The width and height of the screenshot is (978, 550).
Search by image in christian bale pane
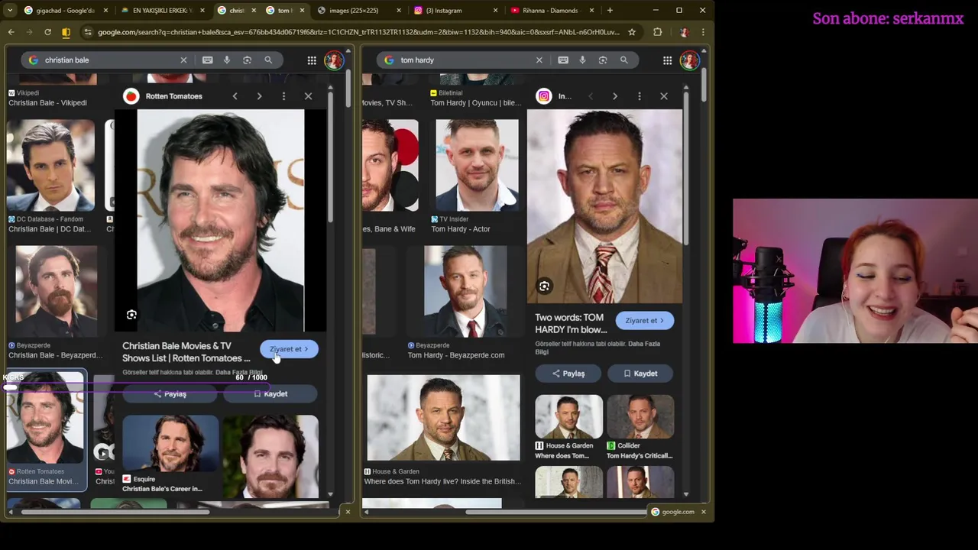pyautogui.click(x=247, y=60)
